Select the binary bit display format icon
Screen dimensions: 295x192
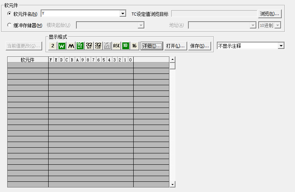[53, 46]
